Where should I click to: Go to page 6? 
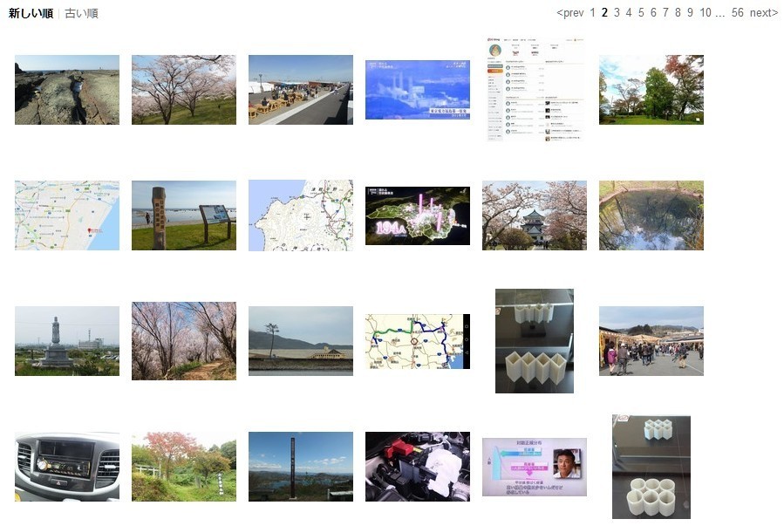click(x=653, y=13)
